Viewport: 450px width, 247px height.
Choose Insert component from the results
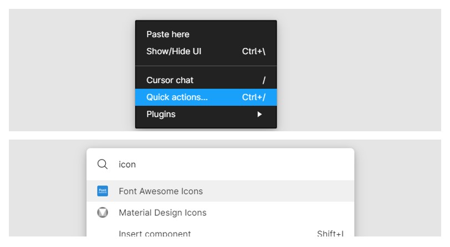tap(155, 234)
